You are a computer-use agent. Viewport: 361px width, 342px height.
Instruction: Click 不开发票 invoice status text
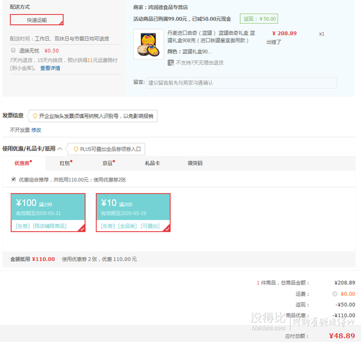click(20, 130)
